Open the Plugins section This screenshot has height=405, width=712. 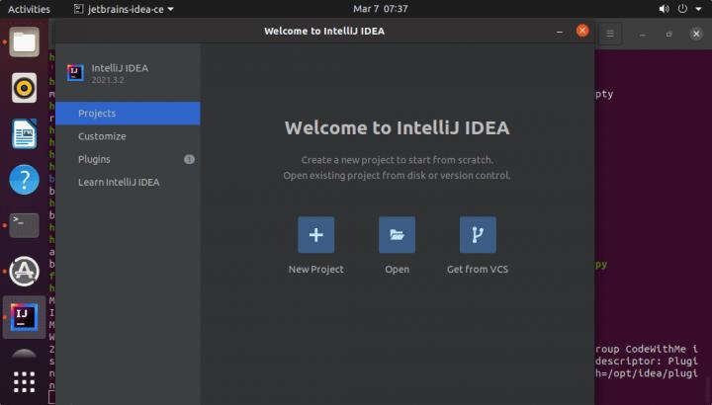pos(128,159)
